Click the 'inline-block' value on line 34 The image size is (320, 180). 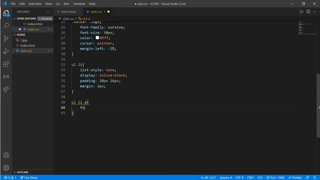pyautogui.click(x=112, y=75)
